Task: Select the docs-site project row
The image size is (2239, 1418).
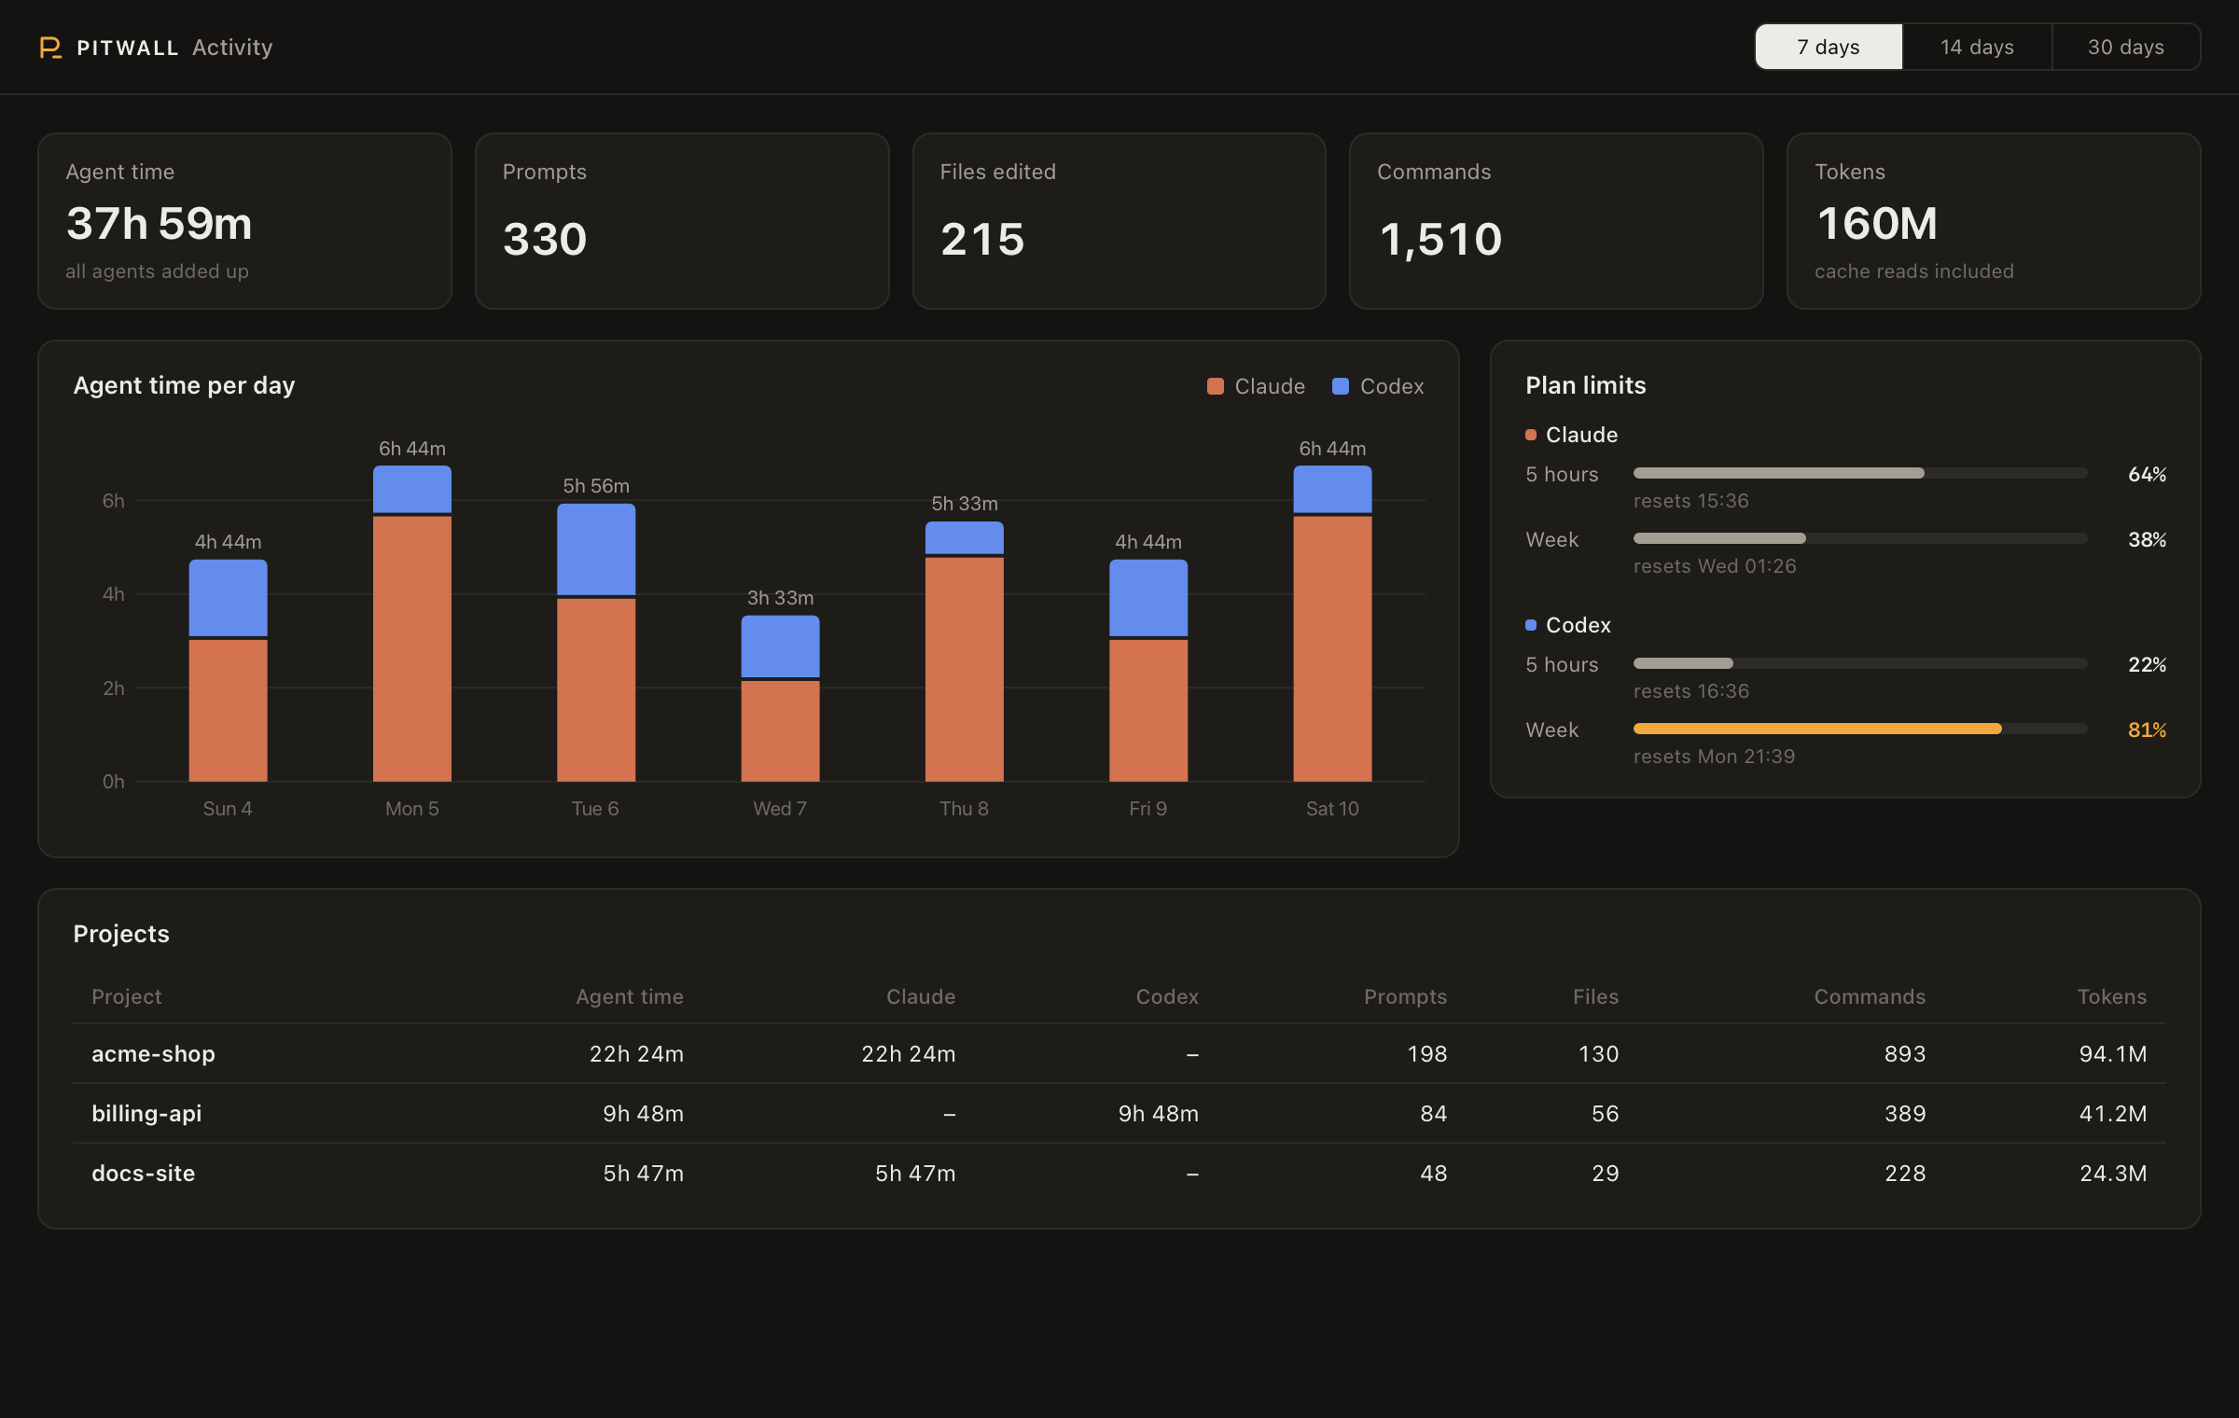Action: [1119, 1173]
